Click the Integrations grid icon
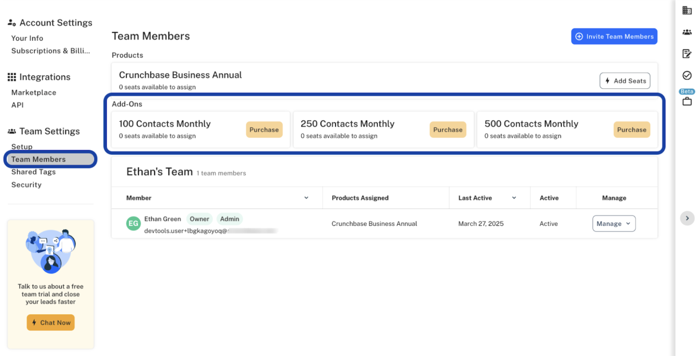699x356 pixels. (12, 77)
